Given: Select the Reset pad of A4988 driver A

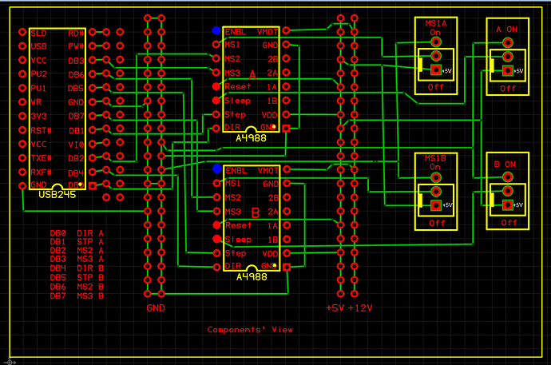Looking at the screenshot, I should 216,86.
